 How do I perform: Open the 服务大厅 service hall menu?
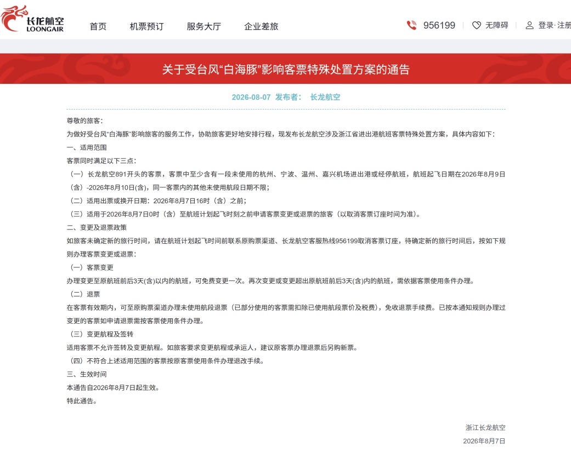[x=203, y=26]
